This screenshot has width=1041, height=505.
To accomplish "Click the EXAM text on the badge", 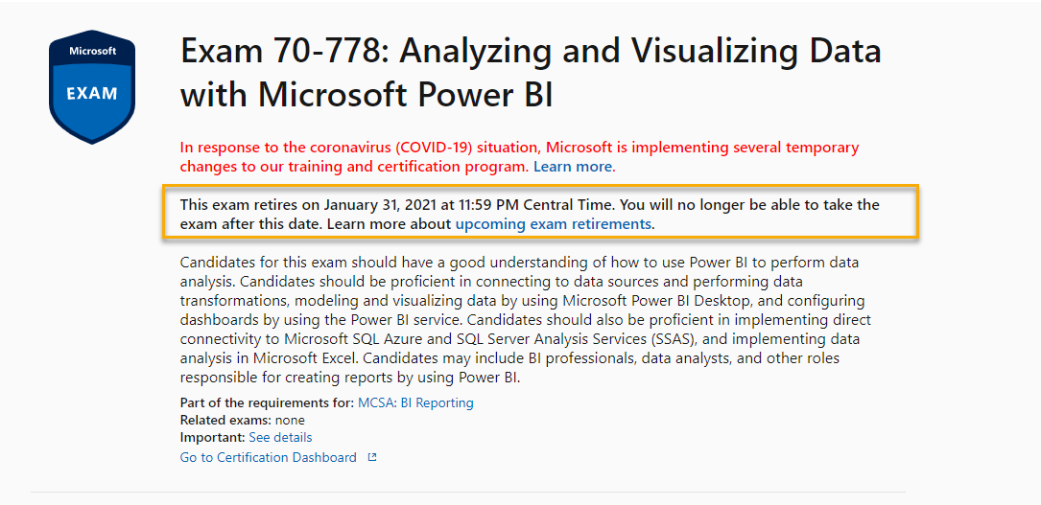I will tap(91, 94).
